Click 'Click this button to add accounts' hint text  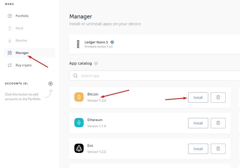pyautogui.click(x=23, y=97)
